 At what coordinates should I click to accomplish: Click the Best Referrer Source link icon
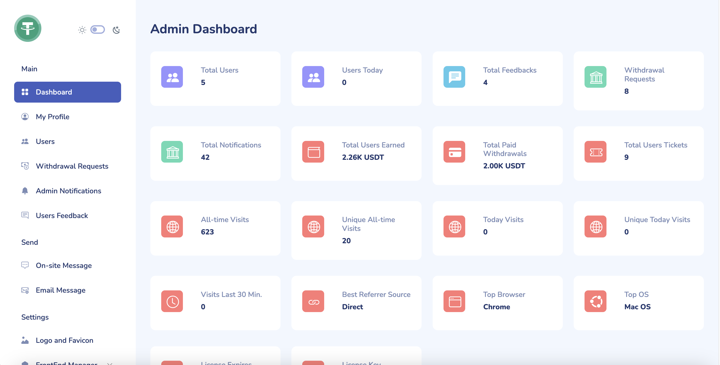pyautogui.click(x=313, y=301)
